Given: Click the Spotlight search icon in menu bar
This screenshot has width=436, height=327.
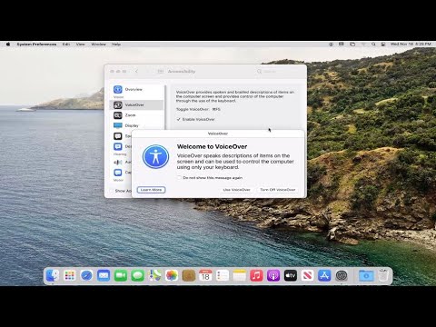Looking at the screenshot, I should tap(373, 45).
